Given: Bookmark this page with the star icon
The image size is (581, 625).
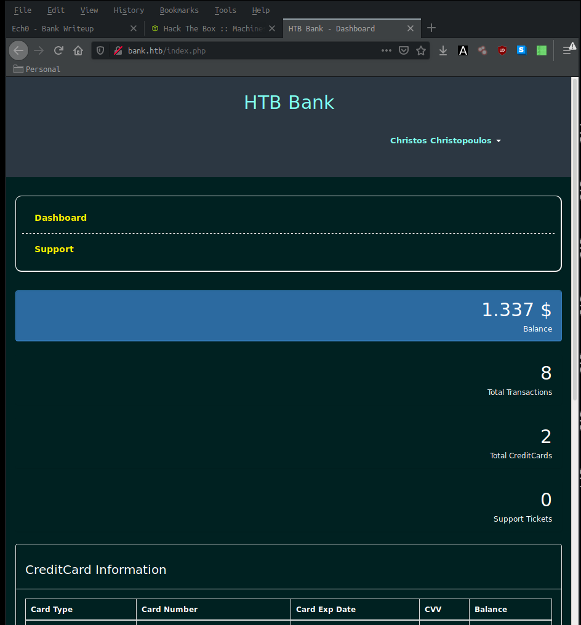Looking at the screenshot, I should 421,50.
